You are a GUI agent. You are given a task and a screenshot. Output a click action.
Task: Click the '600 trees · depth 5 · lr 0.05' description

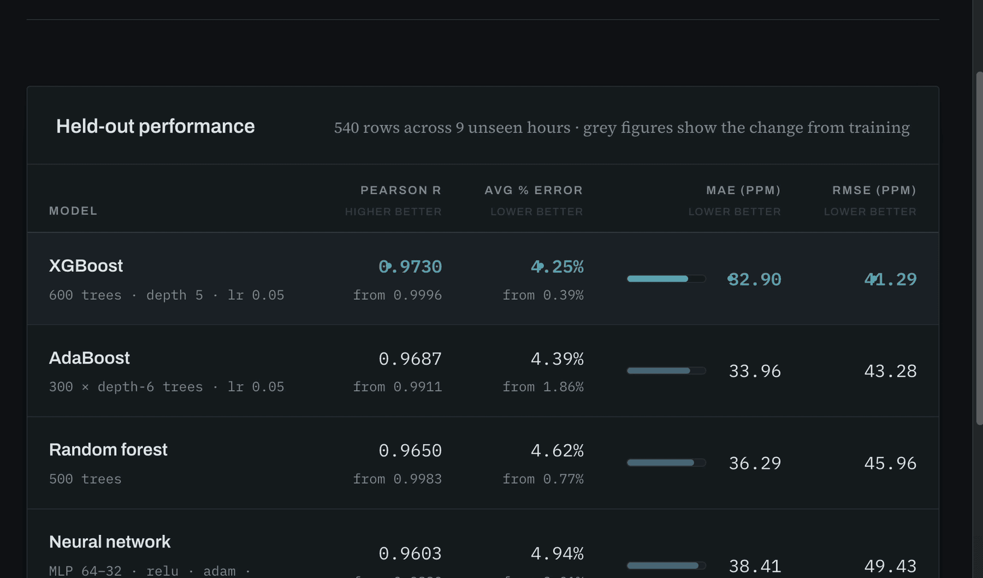tap(167, 295)
